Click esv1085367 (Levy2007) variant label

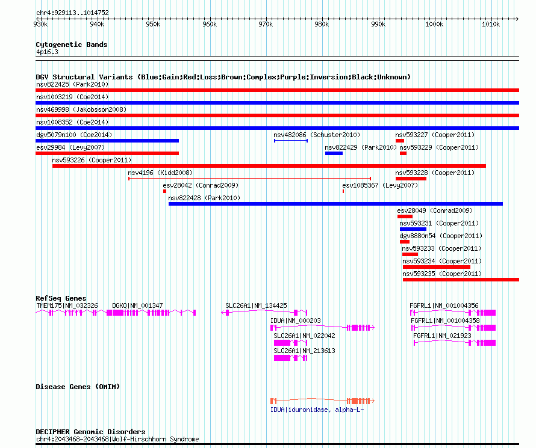point(380,185)
